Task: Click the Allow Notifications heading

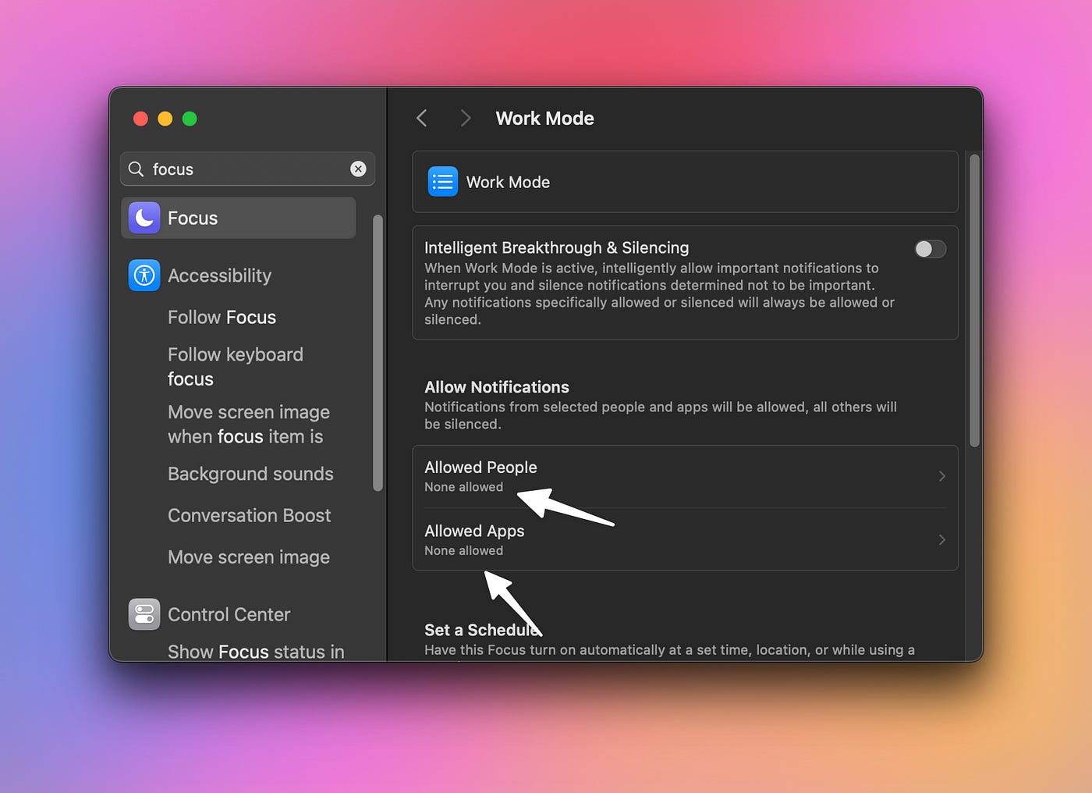Action: 497,387
